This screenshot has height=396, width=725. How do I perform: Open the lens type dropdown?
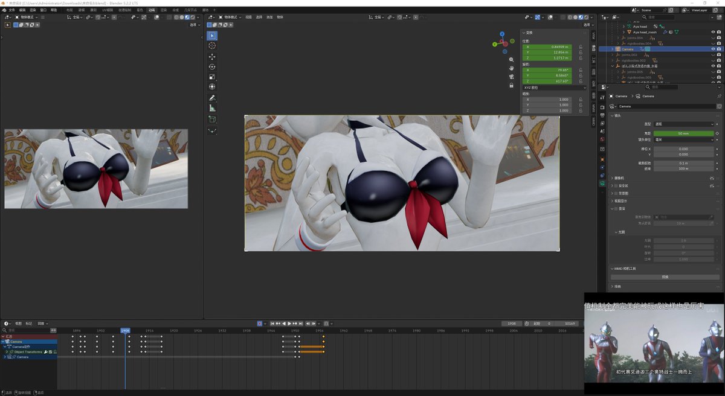pos(685,124)
